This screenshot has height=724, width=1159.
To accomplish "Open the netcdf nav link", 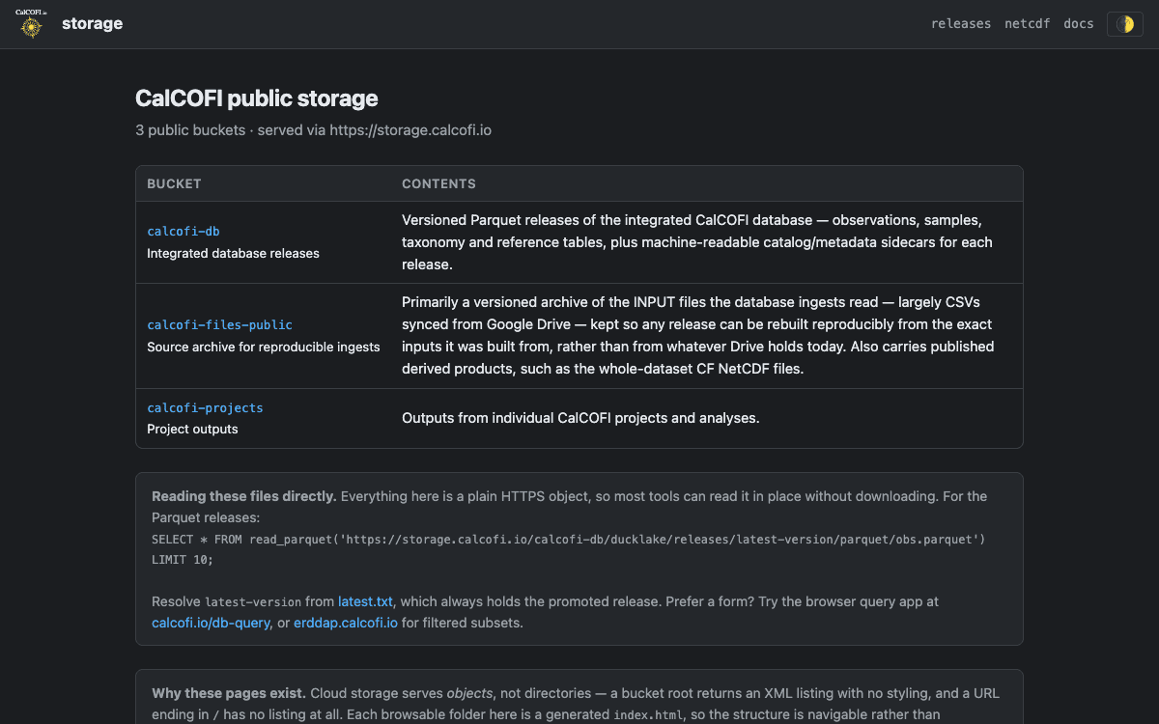I will point(1027,24).
